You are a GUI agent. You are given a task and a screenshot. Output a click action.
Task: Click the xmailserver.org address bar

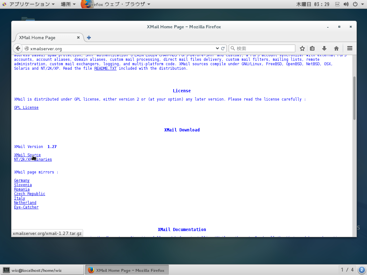(x=122, y=48)
